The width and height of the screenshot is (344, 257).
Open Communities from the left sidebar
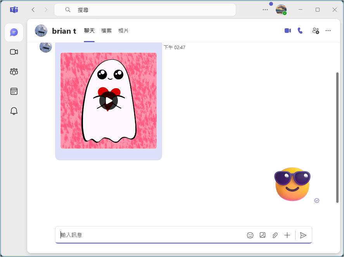[14, 72]
